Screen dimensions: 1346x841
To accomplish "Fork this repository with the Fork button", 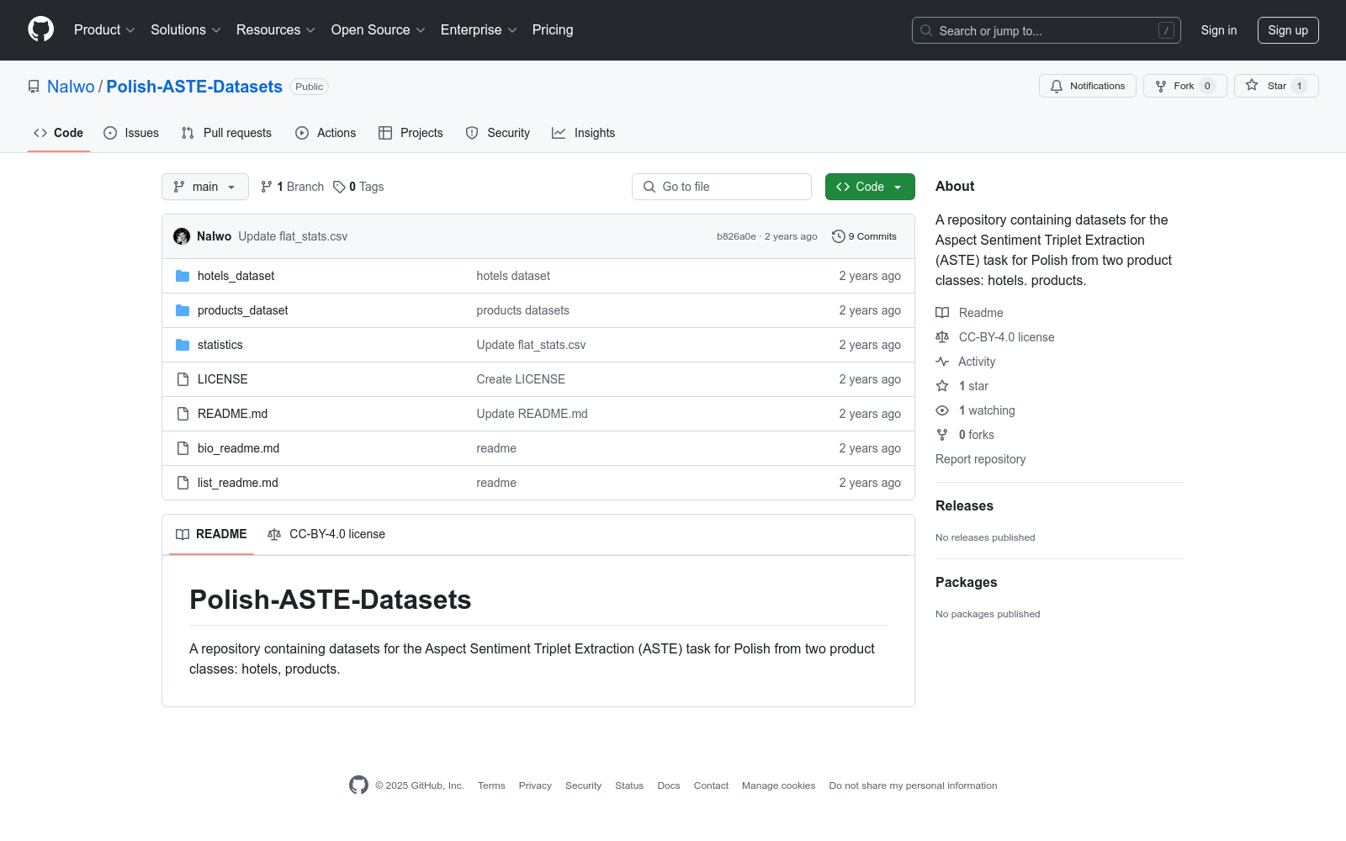I will click(1184, 86).
